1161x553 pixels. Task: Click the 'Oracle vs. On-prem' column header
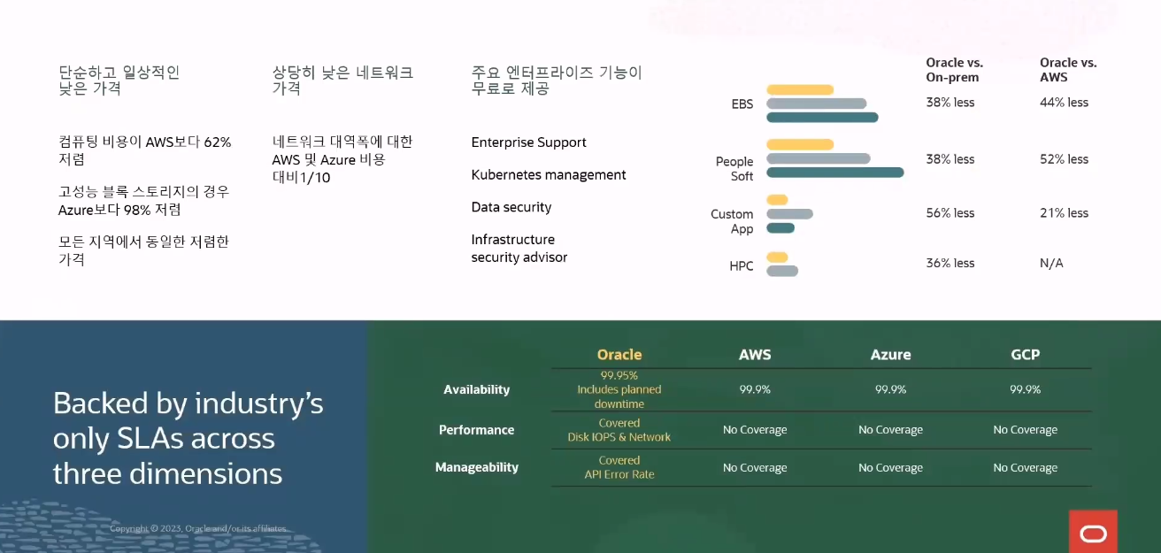pos(954,70)
